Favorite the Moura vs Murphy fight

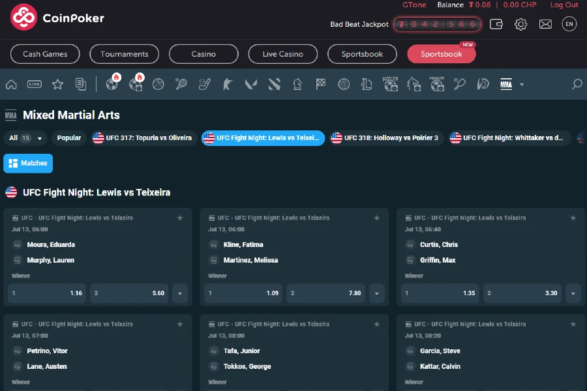click(180, 218)
